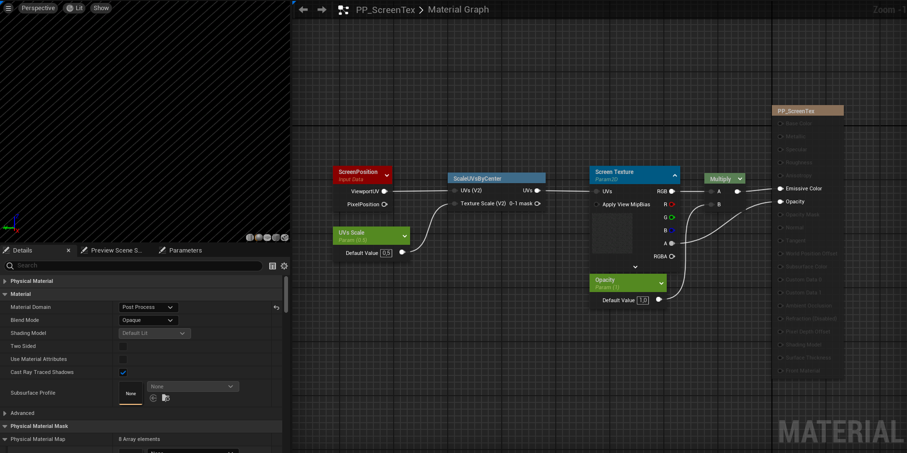Image resolution: width=907 pixels, height=453 pixels.
Task: Select the PP_ScreenTex result node header
Action: (808, 111)
